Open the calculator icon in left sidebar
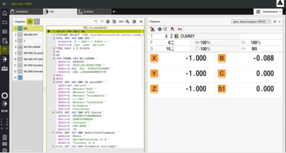Image resolution: width=286 pixels, height=153 pixels. pyautogui.click(x=5, y=137)
